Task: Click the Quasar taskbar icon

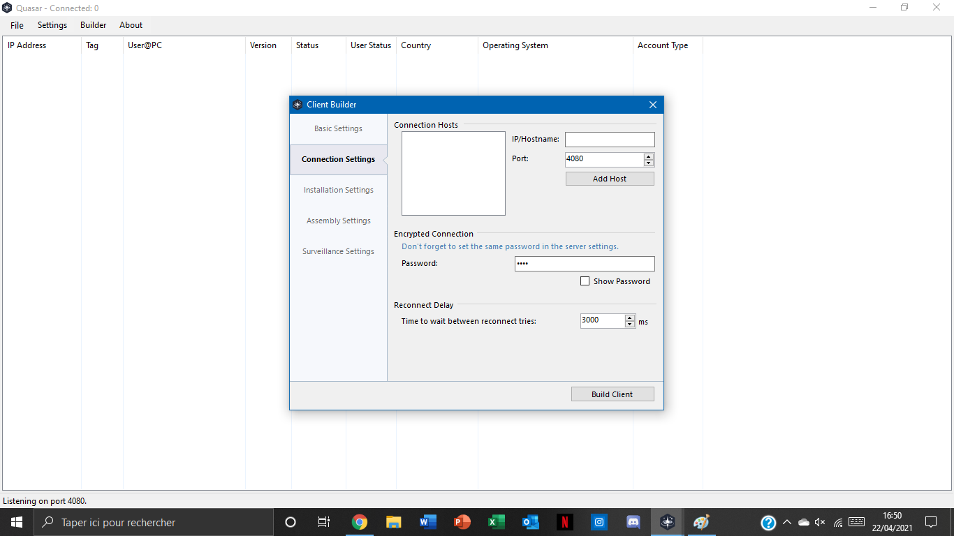Action: (x=668, y=522)
